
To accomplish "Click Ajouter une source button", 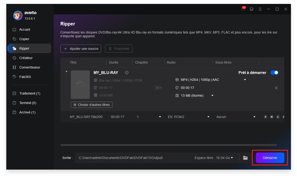I will tap(81, 48).
